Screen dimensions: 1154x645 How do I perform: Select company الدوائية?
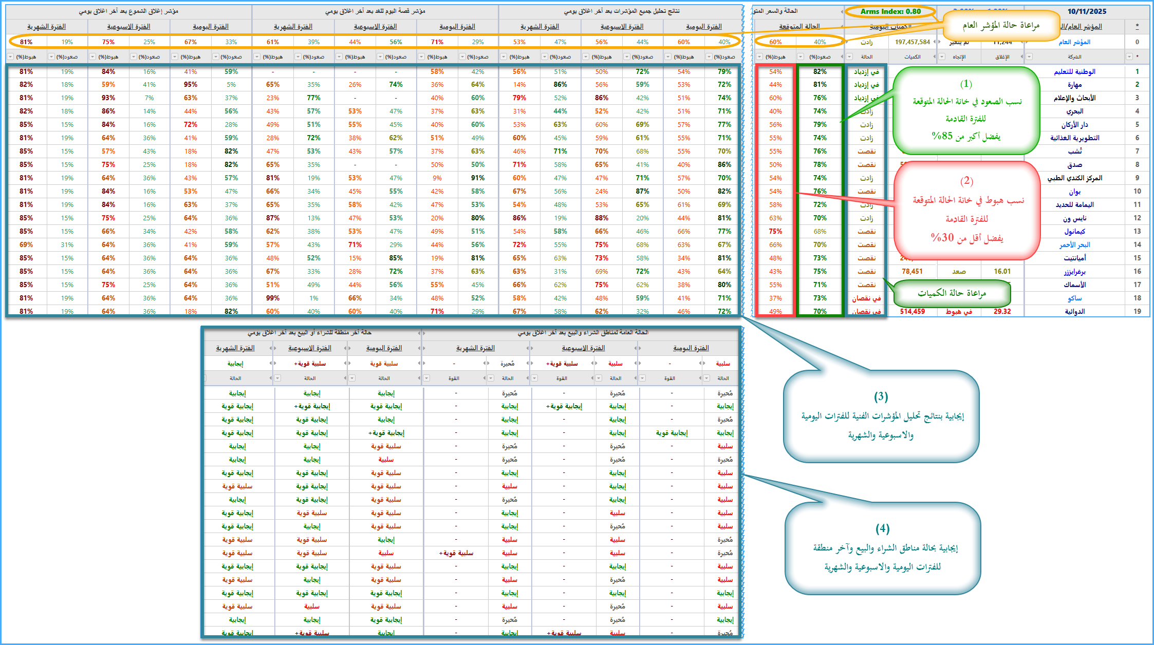pyautogui.click(x=1074, y=312)
